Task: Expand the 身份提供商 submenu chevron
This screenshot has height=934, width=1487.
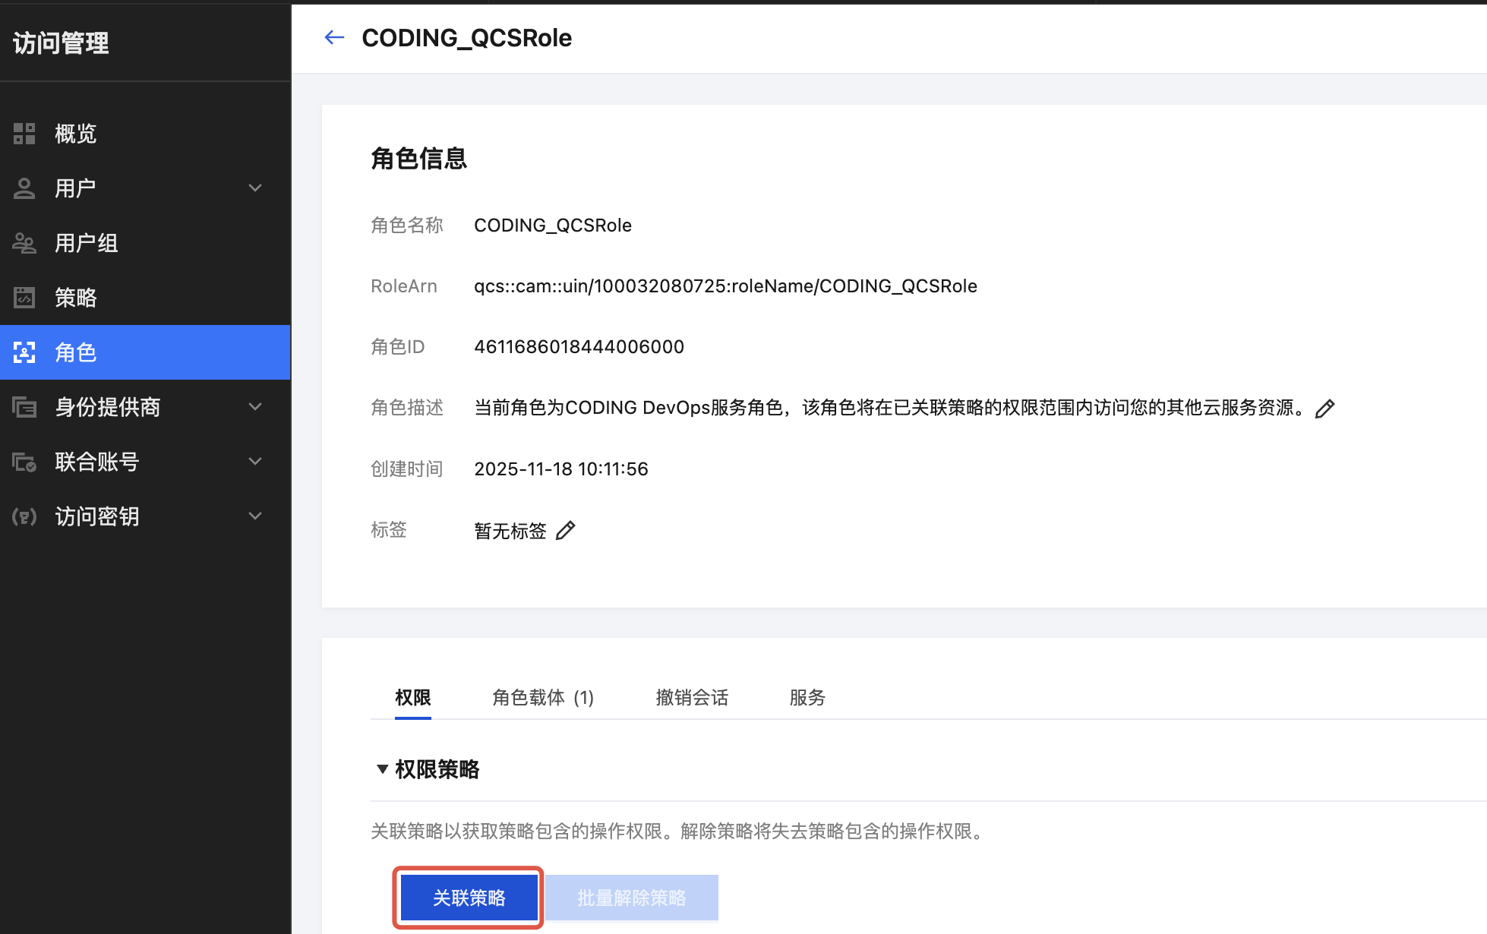Action: coord(255,407)
